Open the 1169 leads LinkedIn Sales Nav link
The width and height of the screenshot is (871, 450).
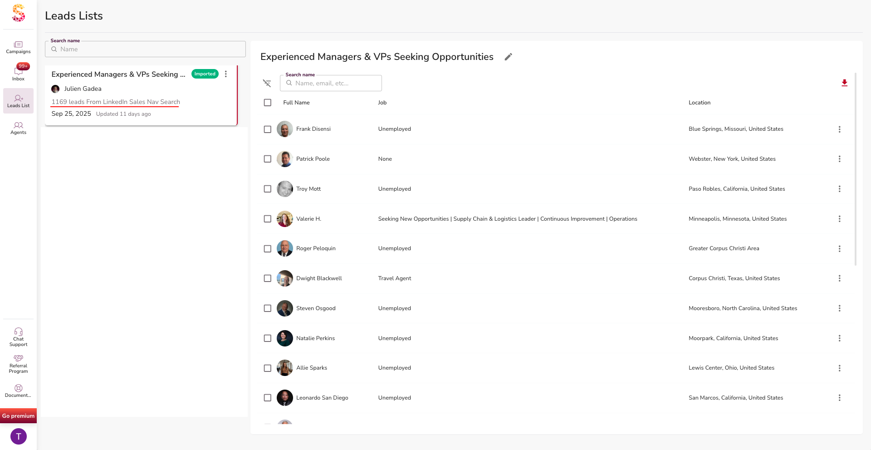(x=116, y=102)
